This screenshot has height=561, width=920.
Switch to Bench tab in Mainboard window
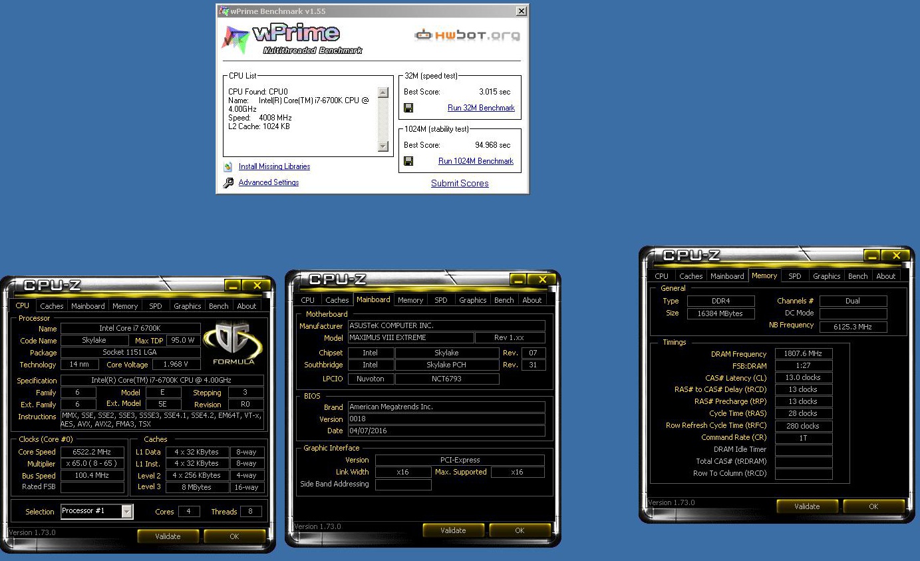[x=504, y=300]
